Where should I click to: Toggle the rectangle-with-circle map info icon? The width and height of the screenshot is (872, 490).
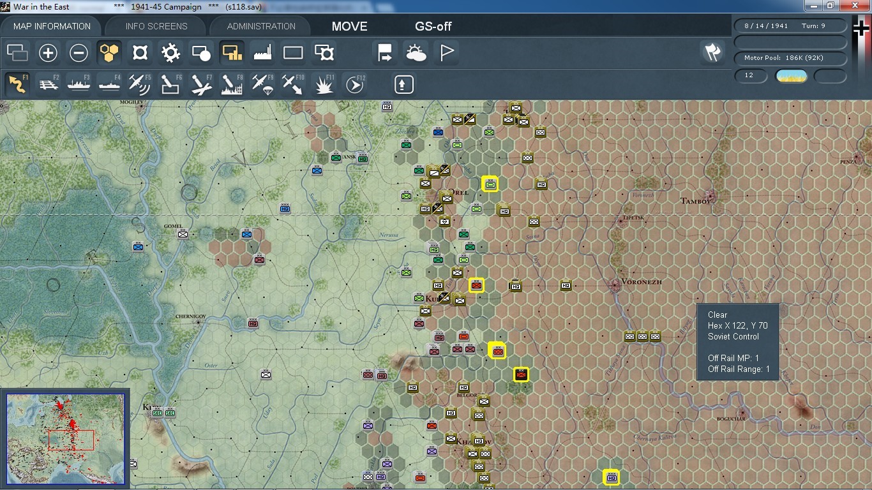[201, 52]
